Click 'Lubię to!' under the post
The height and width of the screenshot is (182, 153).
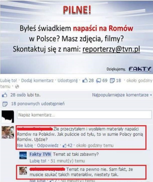pos(9,81)
